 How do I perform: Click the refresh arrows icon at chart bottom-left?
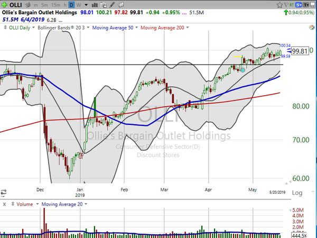click(4, 192)
